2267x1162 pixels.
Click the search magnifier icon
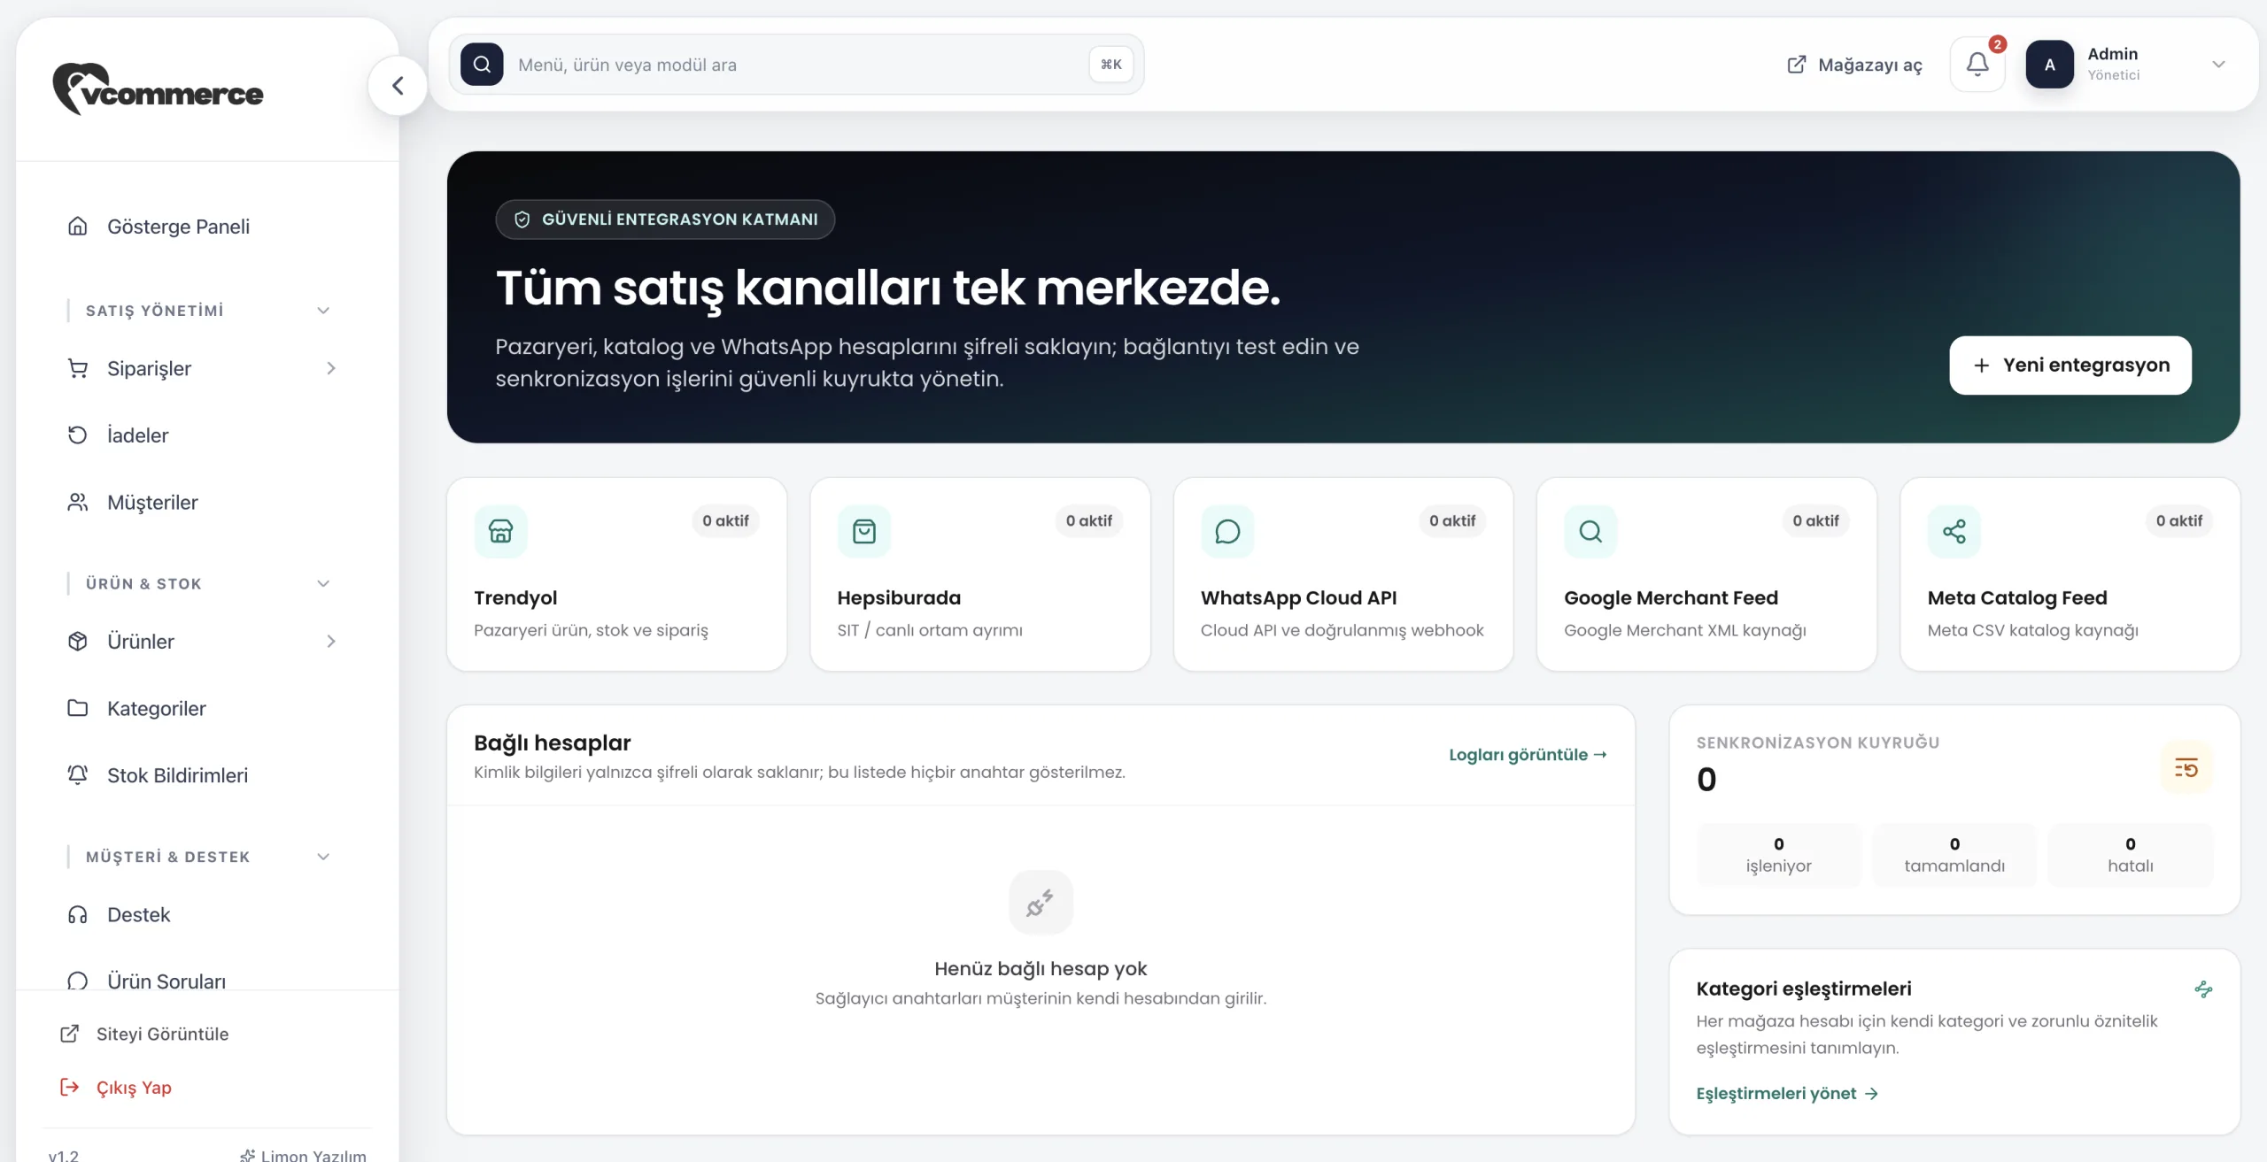(482, 64)
